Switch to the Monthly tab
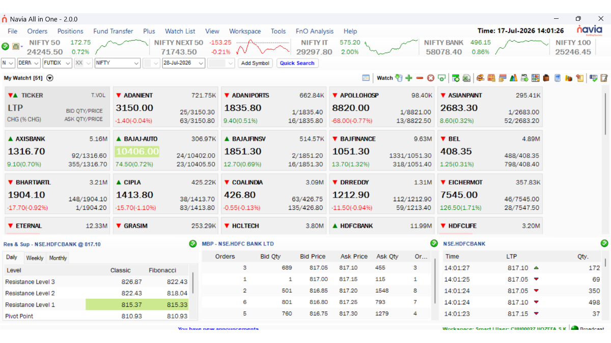The height and width of the screenshot is (343, 611). pyautogui.click(x=58, y=258)
